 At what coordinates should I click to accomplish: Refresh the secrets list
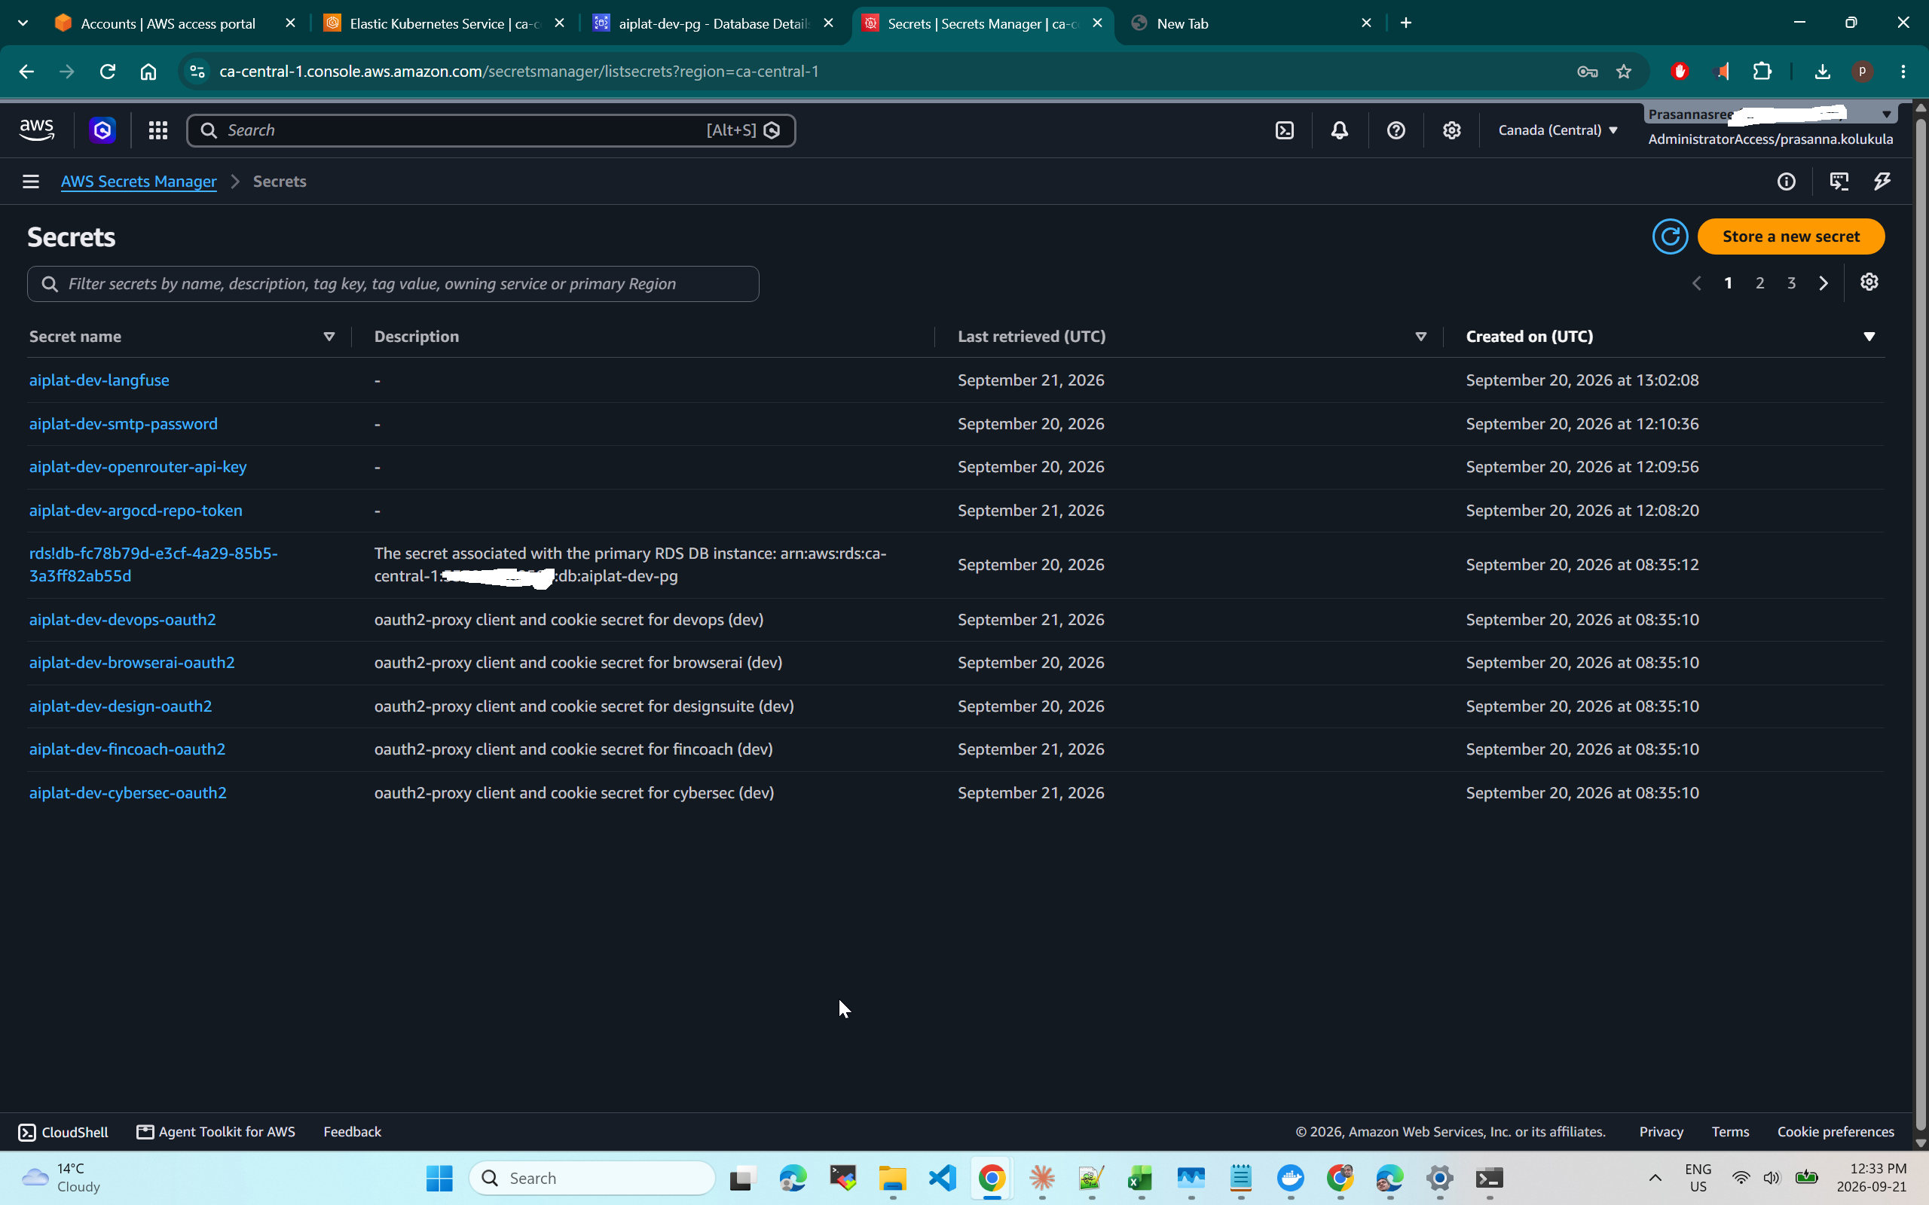click(x=1670, y=236)
